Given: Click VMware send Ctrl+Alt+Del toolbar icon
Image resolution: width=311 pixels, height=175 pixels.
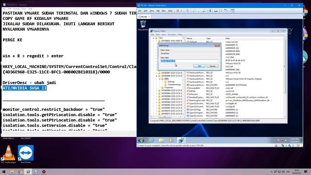Looking at the screenshot, I should pyautogui.click(x=188, y=11).
